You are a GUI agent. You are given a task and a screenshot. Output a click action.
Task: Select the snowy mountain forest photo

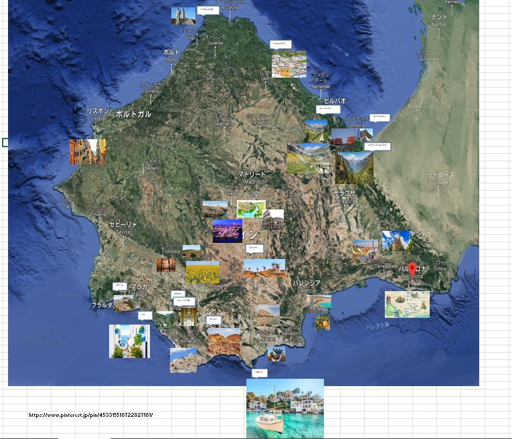(354, 168)
